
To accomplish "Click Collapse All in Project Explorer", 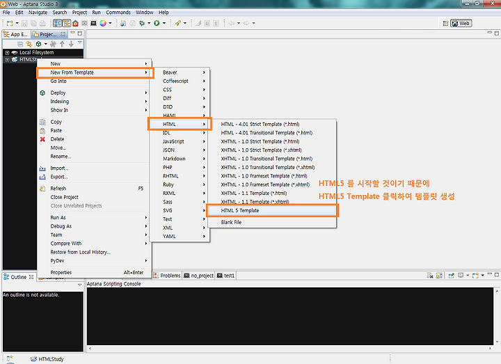I will coord(20,44).
